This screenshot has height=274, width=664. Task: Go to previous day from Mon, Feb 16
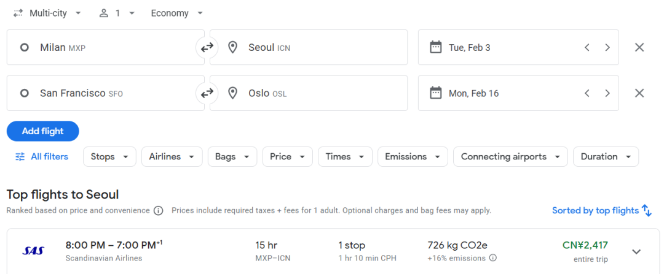(x=587, y=93)
